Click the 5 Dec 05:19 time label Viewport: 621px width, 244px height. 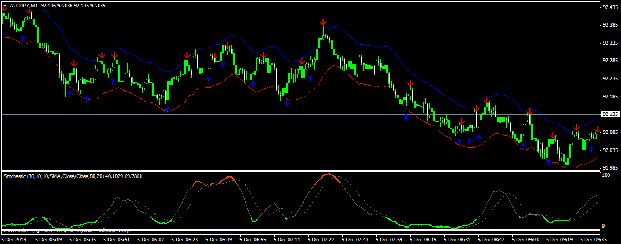tap(48, 239)
